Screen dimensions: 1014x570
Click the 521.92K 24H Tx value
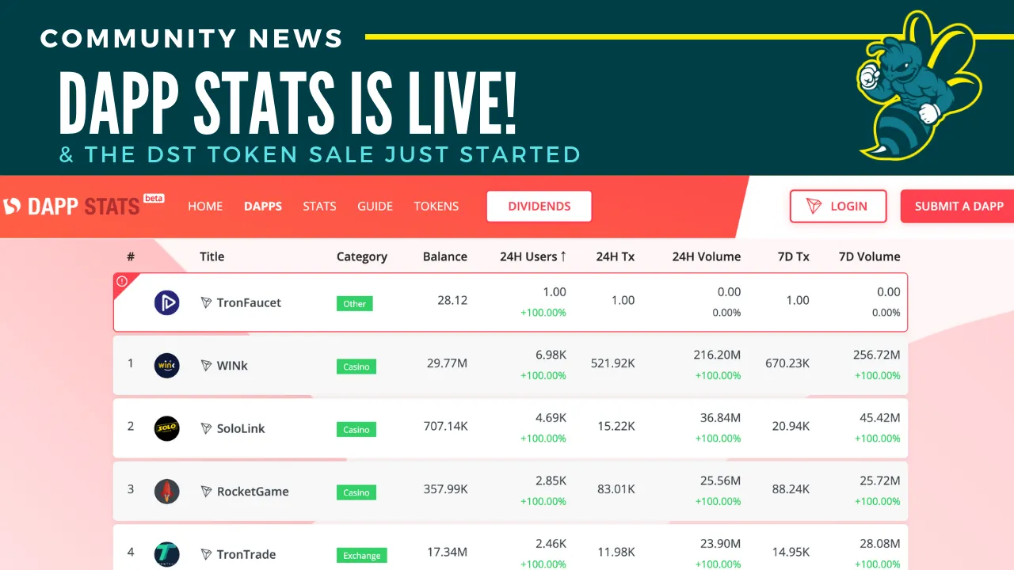coord(613,363)
